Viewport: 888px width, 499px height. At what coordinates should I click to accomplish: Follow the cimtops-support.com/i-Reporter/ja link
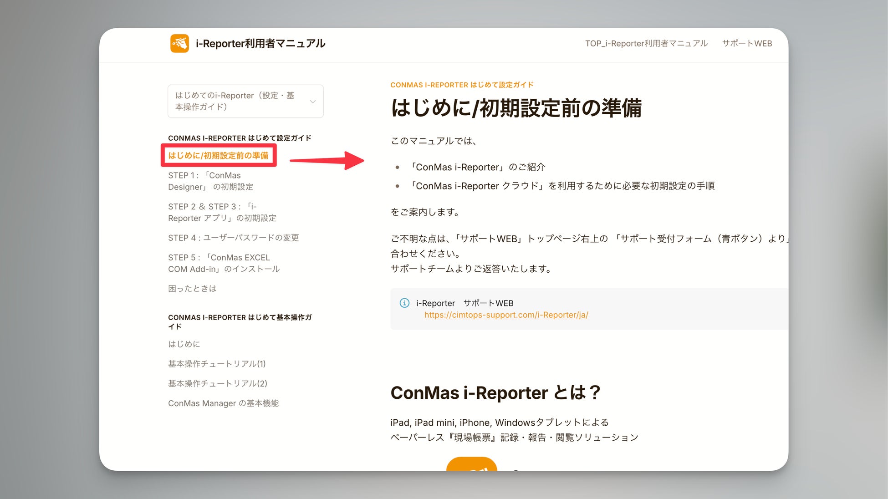pos(506,315)
